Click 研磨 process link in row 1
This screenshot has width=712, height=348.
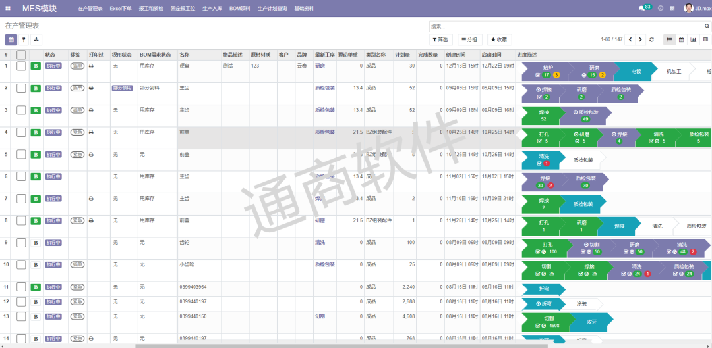pos(320,66)
